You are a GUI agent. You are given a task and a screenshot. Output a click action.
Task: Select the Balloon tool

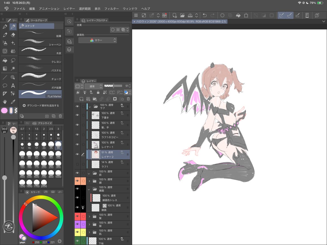click(x=5, y=85)
